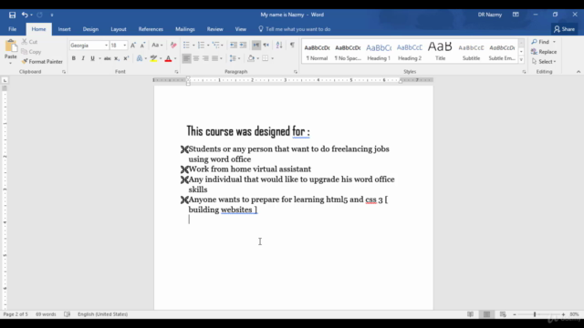Apply strikethrough formatting
The width and height of the screenshot is (584, 328).
[x=108, y=58]
